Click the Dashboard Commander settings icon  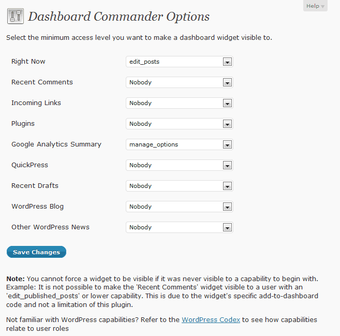16,16
